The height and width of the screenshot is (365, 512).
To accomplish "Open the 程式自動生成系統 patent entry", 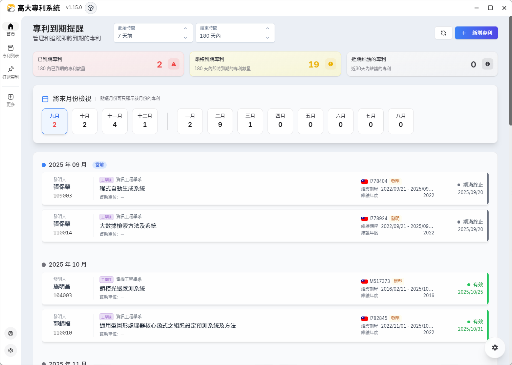I will tap(122, 189).
